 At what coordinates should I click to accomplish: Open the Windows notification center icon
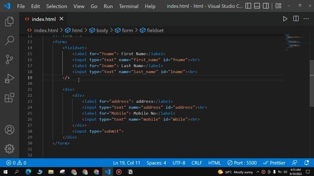coord(308,172)
